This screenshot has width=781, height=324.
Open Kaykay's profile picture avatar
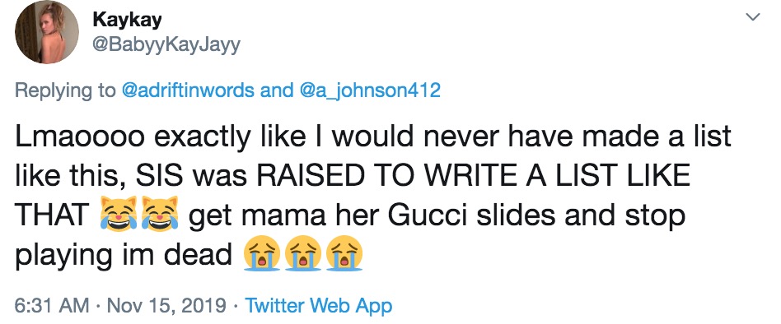coord(47,32)
